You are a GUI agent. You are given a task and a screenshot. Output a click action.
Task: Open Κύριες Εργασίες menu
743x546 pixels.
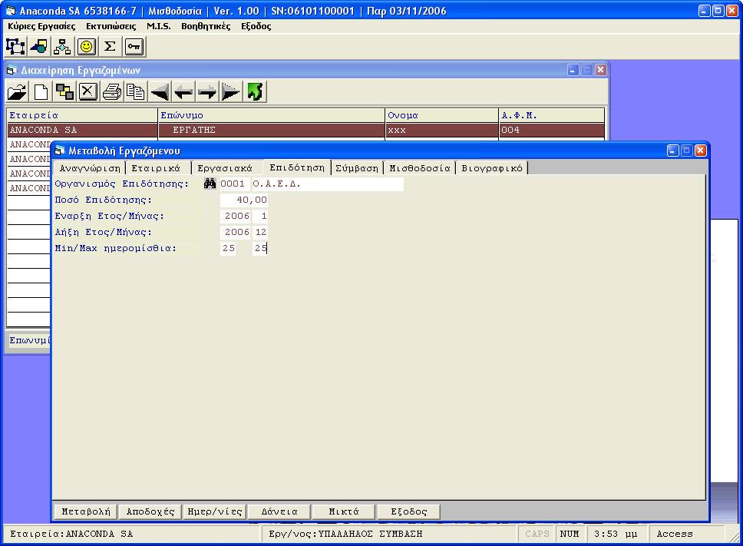[x=41, y=26]
